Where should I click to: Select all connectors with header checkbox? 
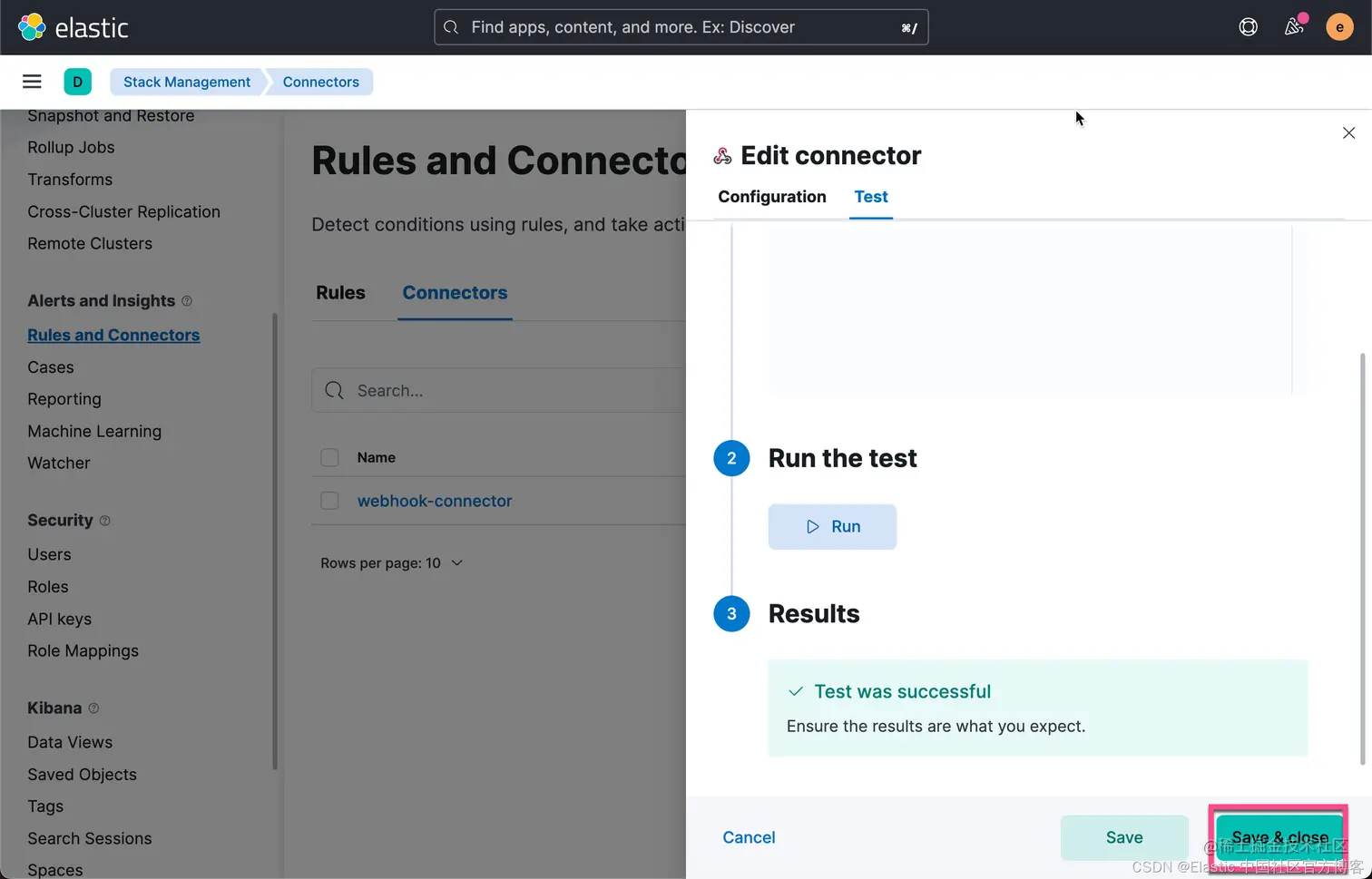[330, 458]
